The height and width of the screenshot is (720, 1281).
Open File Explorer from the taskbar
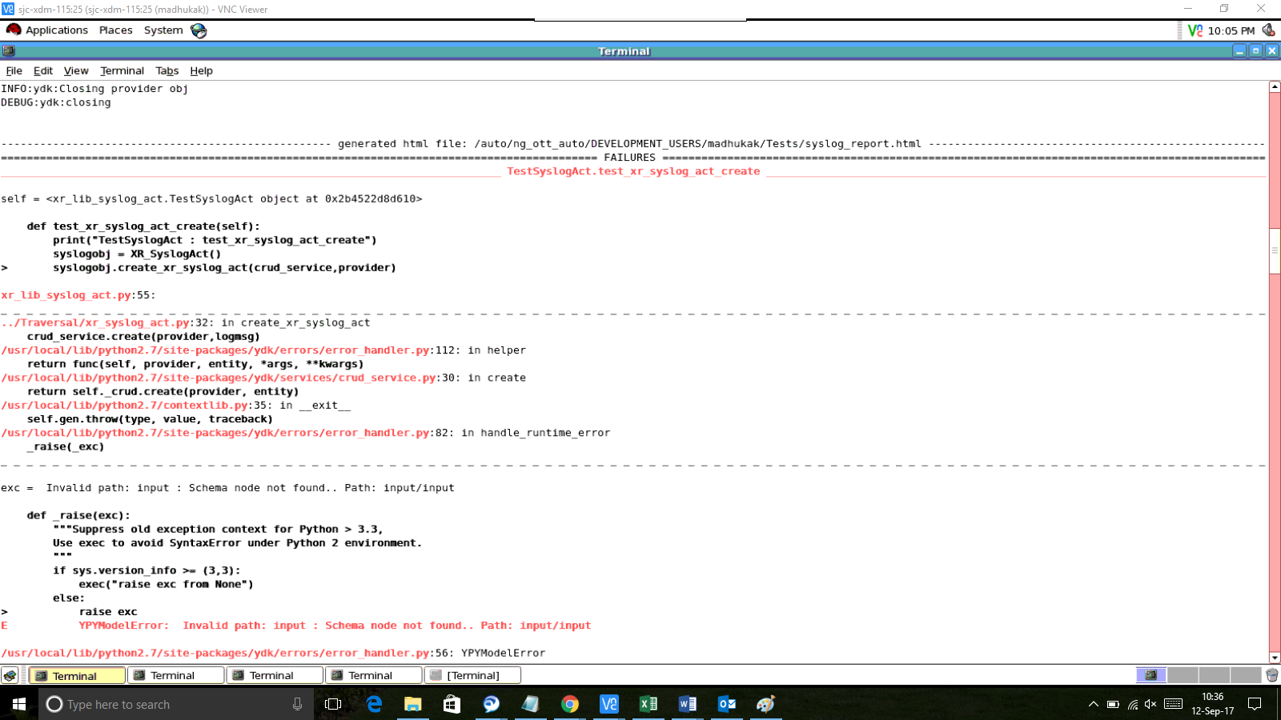pos(412,704)
